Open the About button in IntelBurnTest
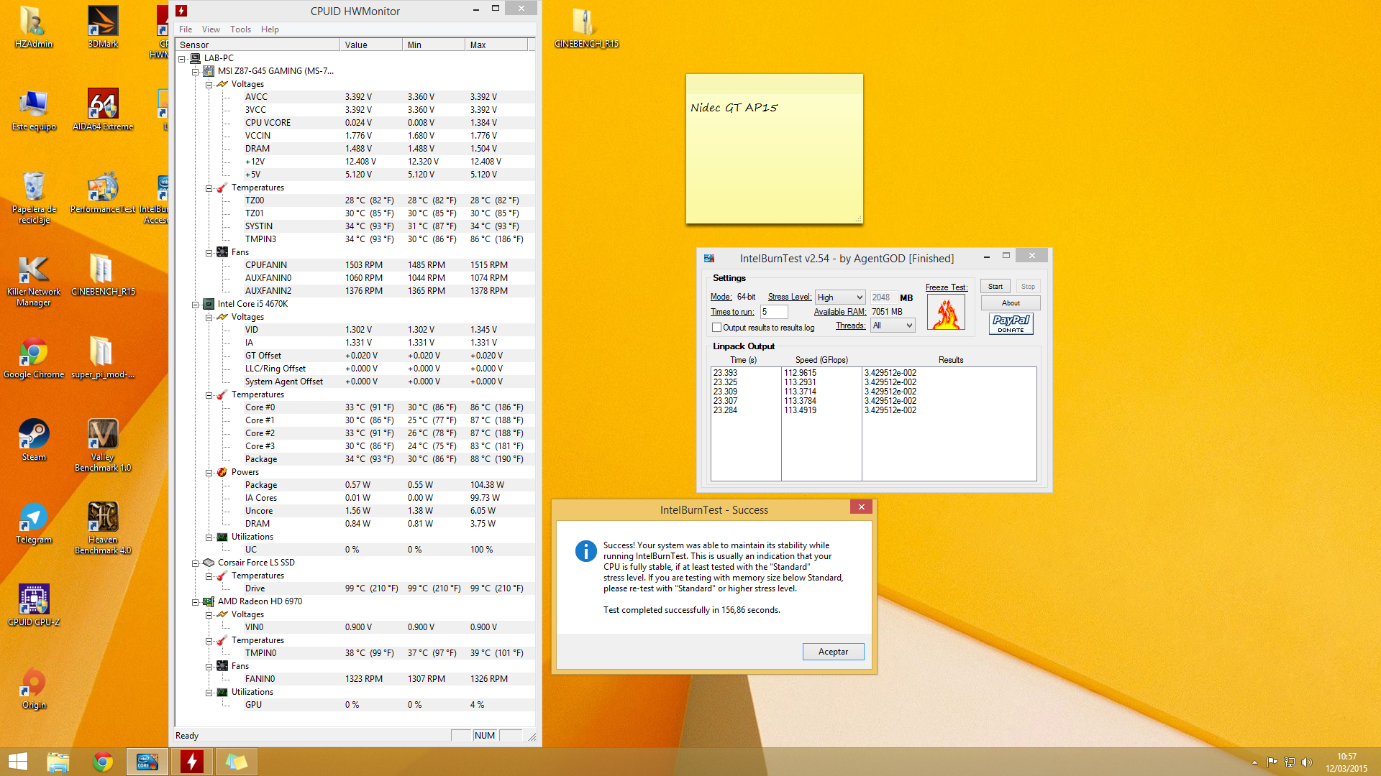The width and height of the screenshot is (1381, 776). 1011,302
